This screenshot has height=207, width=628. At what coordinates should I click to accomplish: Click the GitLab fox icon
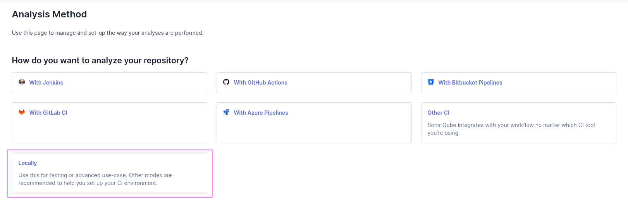[22, 112]
